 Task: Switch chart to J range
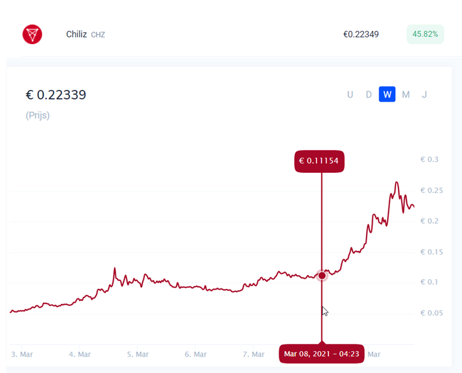[424, 94]
